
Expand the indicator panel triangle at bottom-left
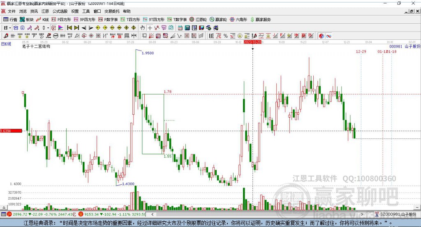coord(4,207)
